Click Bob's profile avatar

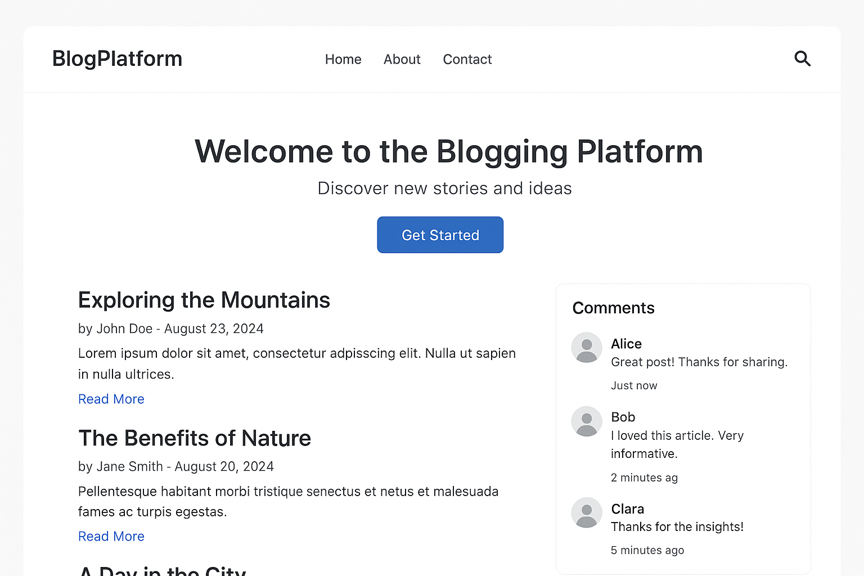tap(587, 421)
